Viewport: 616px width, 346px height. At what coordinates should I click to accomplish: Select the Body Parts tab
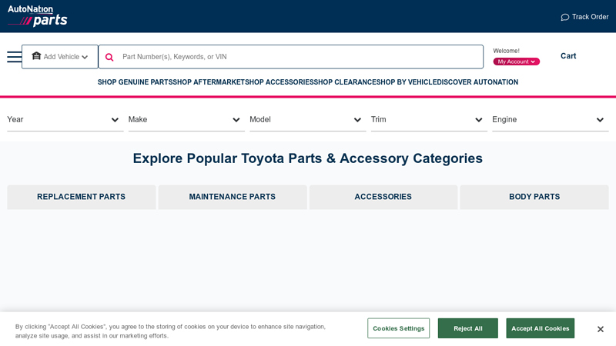534,197
